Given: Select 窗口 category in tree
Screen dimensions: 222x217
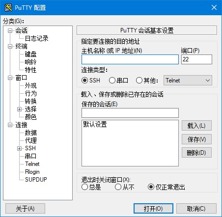Looking at the screenshot, I should pyautogui.click(x=21, y=78).
